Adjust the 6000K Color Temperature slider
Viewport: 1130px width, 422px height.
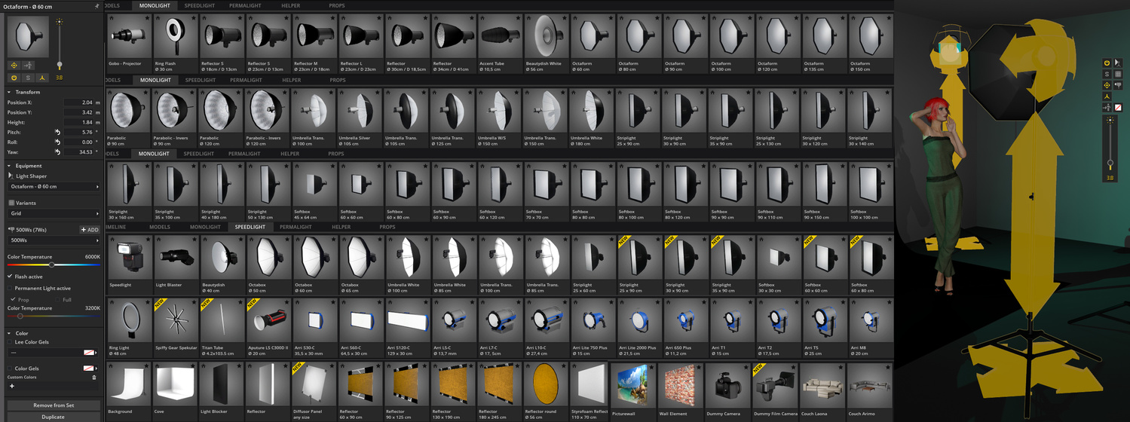click(x=51, y=265)
